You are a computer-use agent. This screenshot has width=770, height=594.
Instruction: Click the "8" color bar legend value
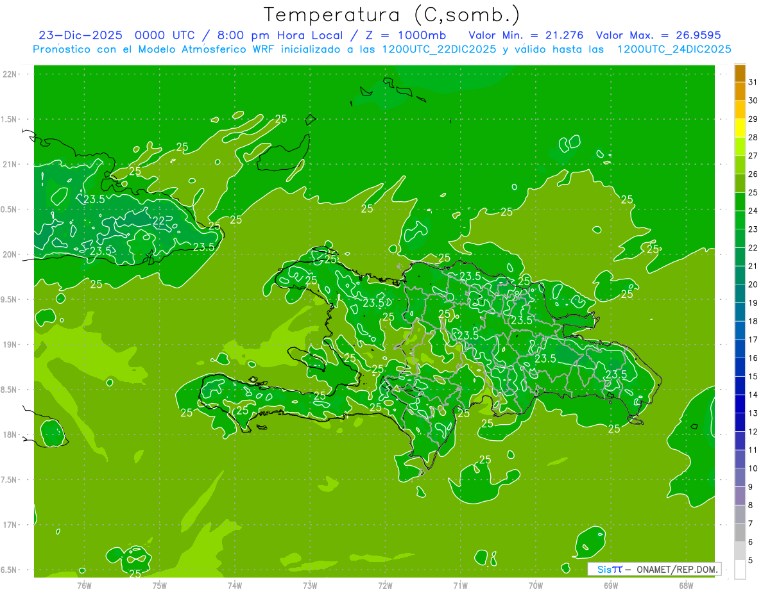tap(751, 506)
